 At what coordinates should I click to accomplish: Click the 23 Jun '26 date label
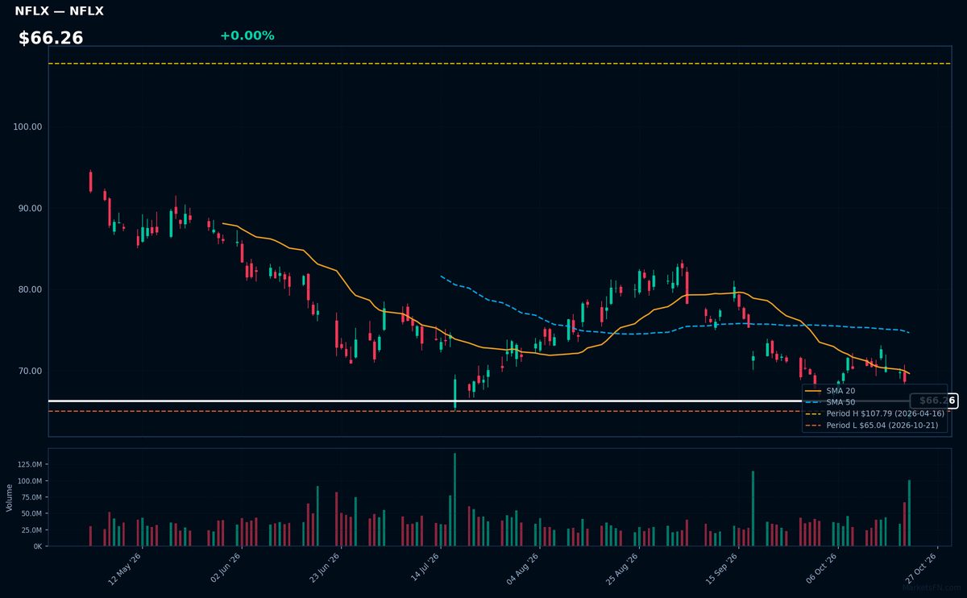click(x=325, y=568)
